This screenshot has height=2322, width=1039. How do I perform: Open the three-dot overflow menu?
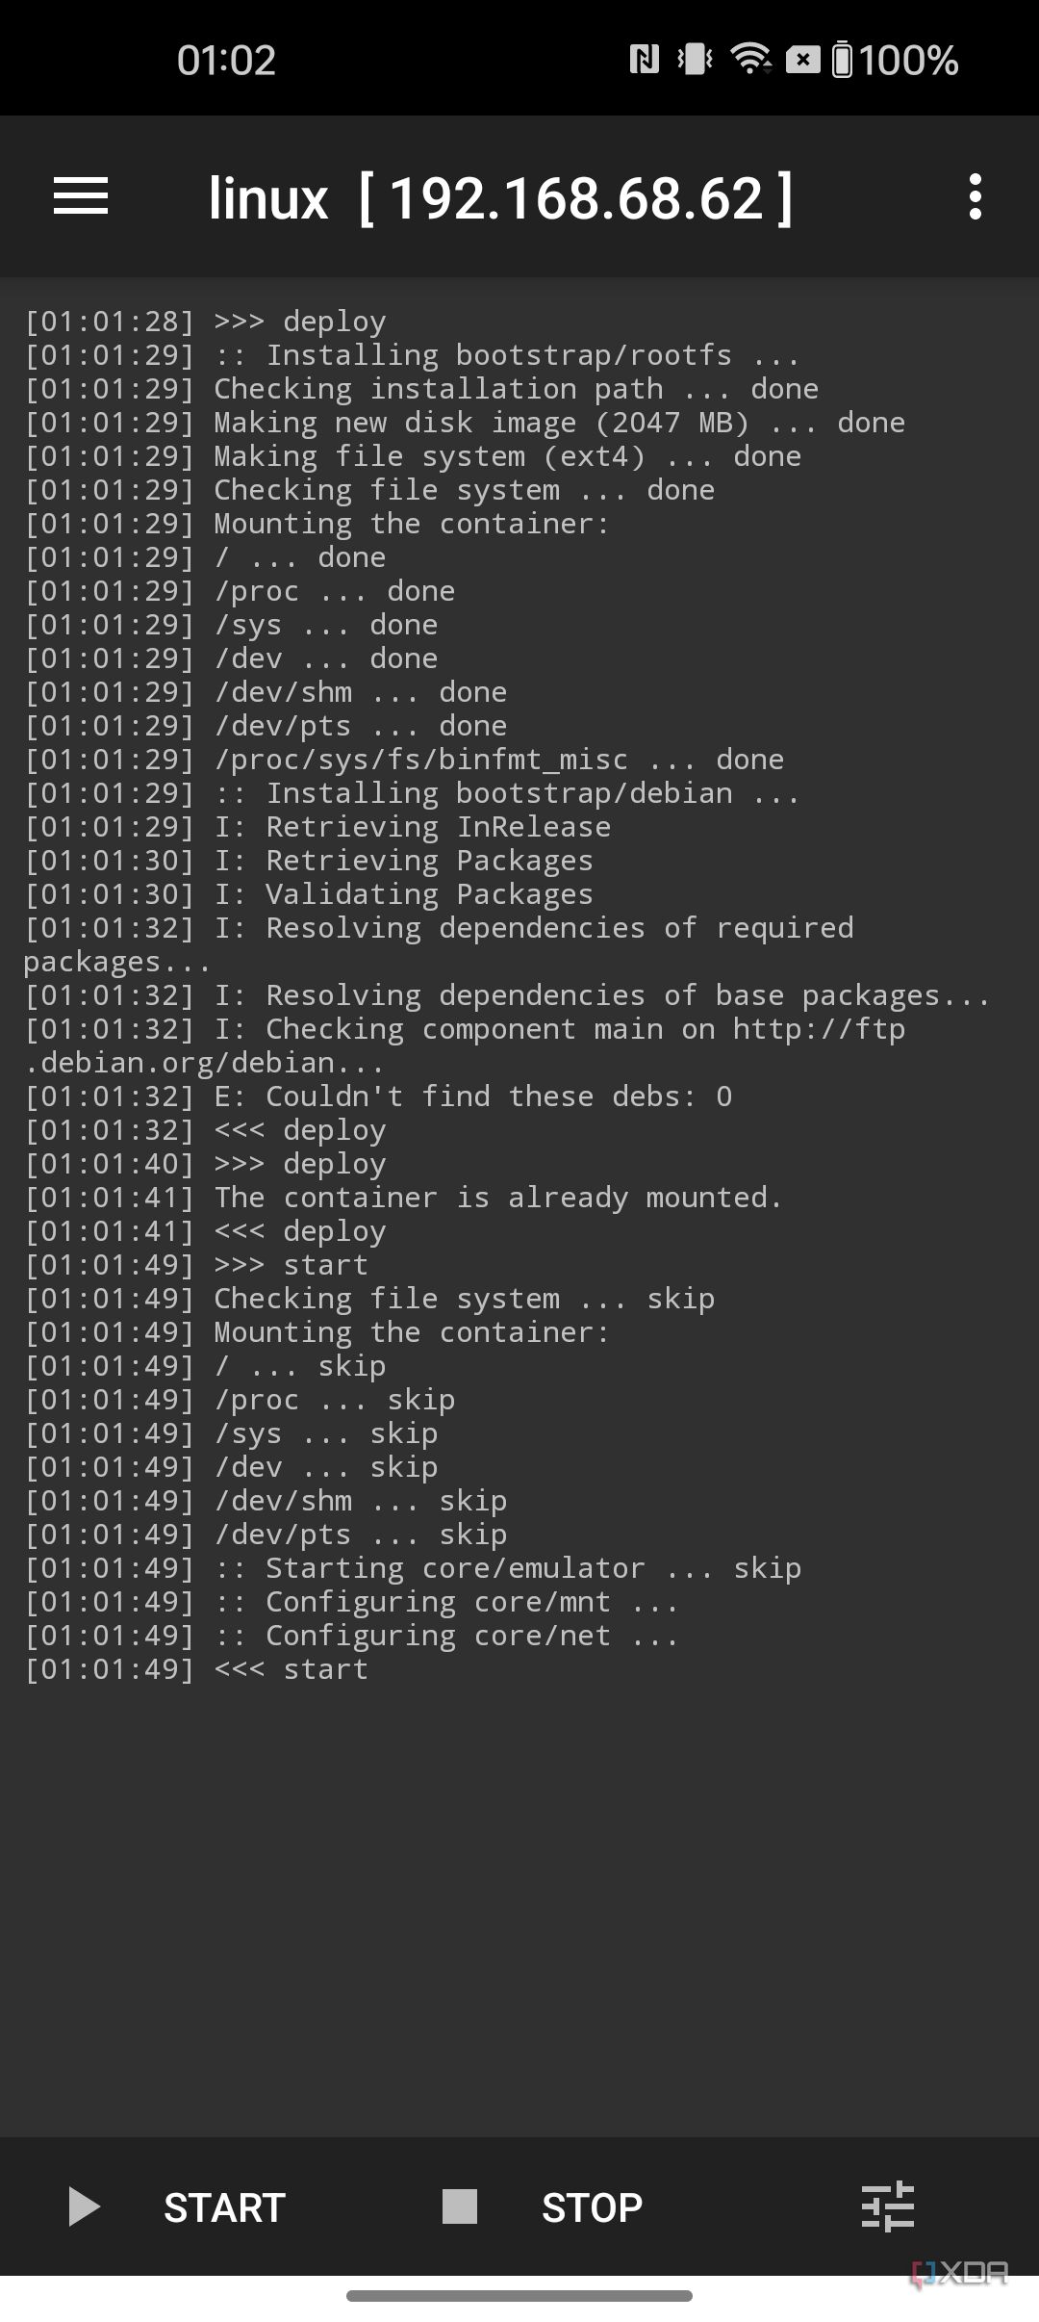coord(976,196)
